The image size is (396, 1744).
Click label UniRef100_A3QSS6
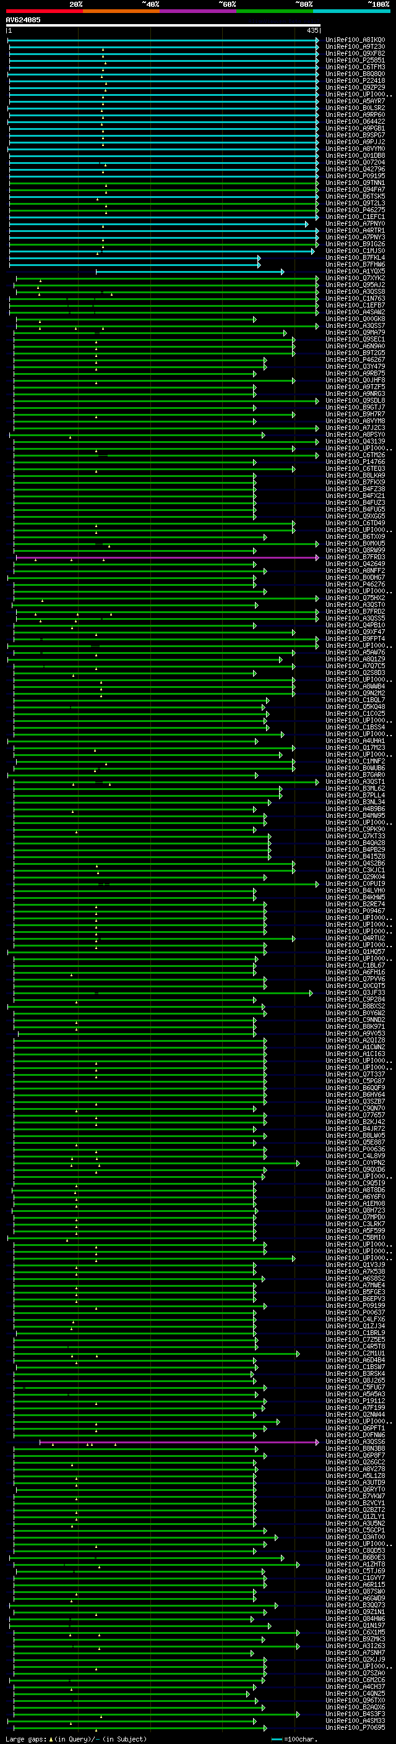point(355,1442)
